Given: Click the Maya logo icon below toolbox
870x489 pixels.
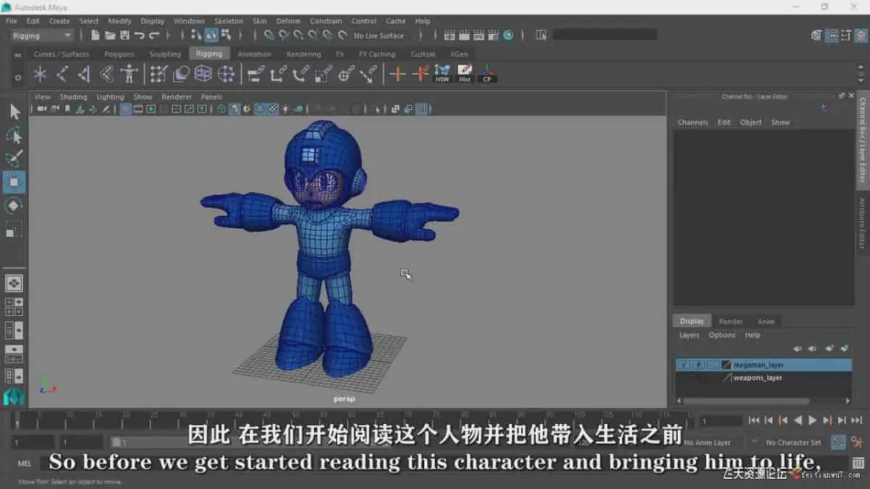Looking at the screenshot, I should pos(14,396).
